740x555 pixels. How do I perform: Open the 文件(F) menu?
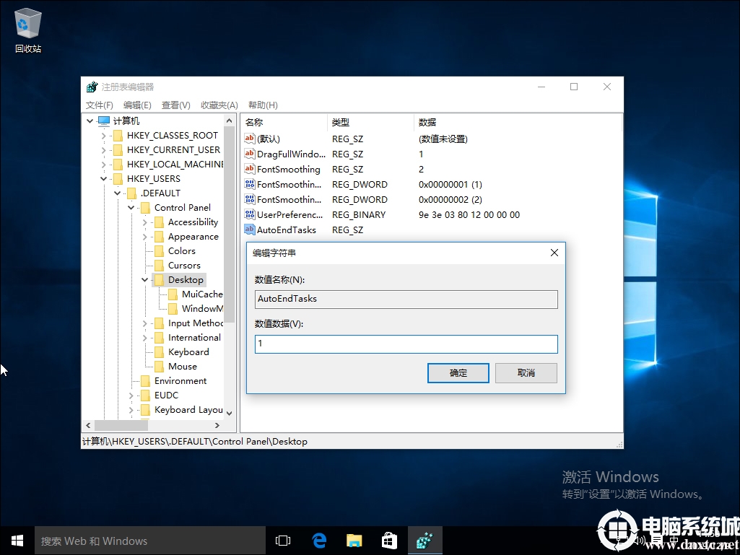(x=100, y=105)
